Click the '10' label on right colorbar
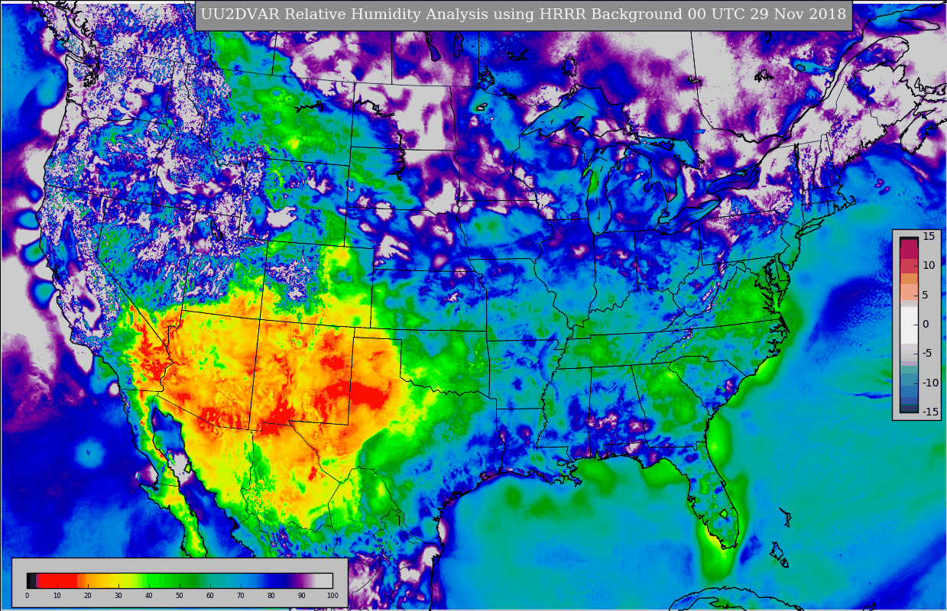This screenshot has height=611, width=947. (929, 266)
